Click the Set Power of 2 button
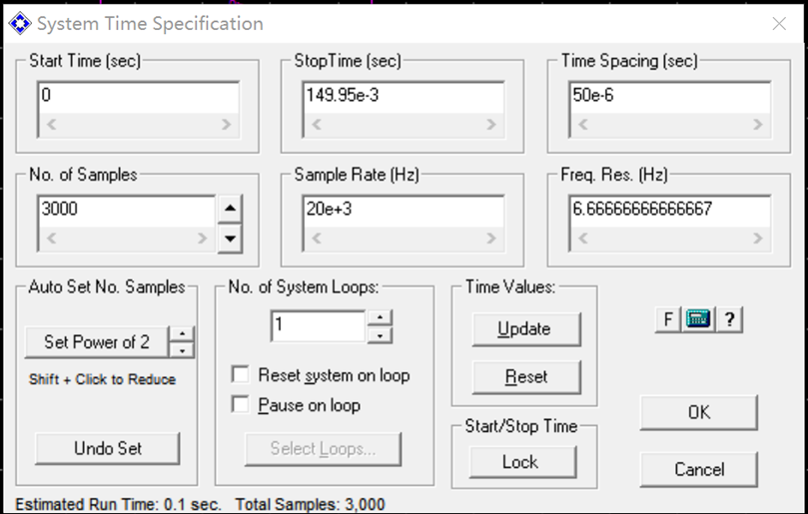 (97, 342)
